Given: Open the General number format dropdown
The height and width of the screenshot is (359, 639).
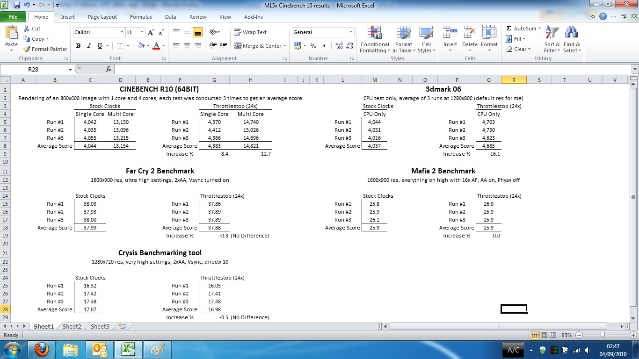Looking at the screenshot, I should [x=351, y=32].
